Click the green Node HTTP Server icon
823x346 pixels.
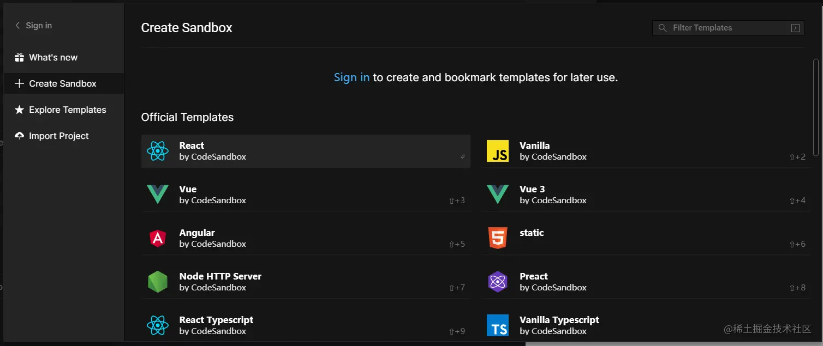(157, 282)
